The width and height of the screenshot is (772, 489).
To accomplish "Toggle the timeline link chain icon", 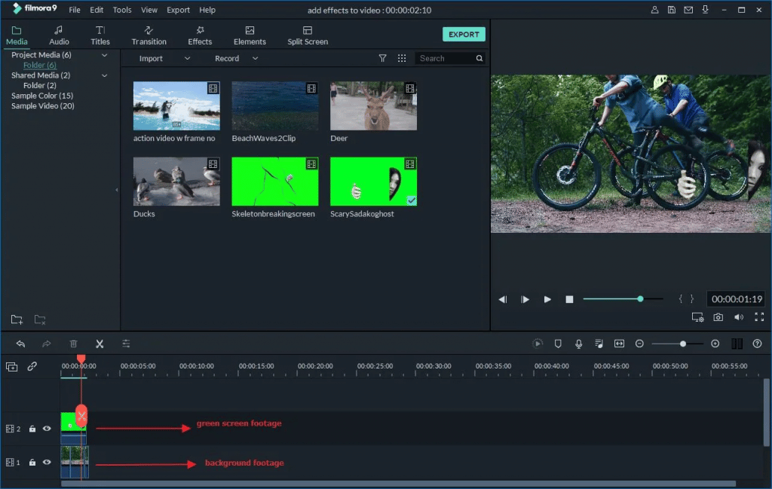I will pyautogui.click(x=32, y=367).
